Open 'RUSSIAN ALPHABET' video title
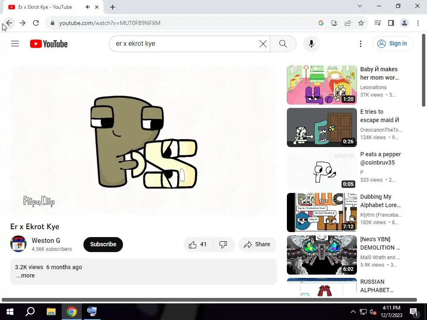This screenshot has height=320, width=427. coord(377,286)
